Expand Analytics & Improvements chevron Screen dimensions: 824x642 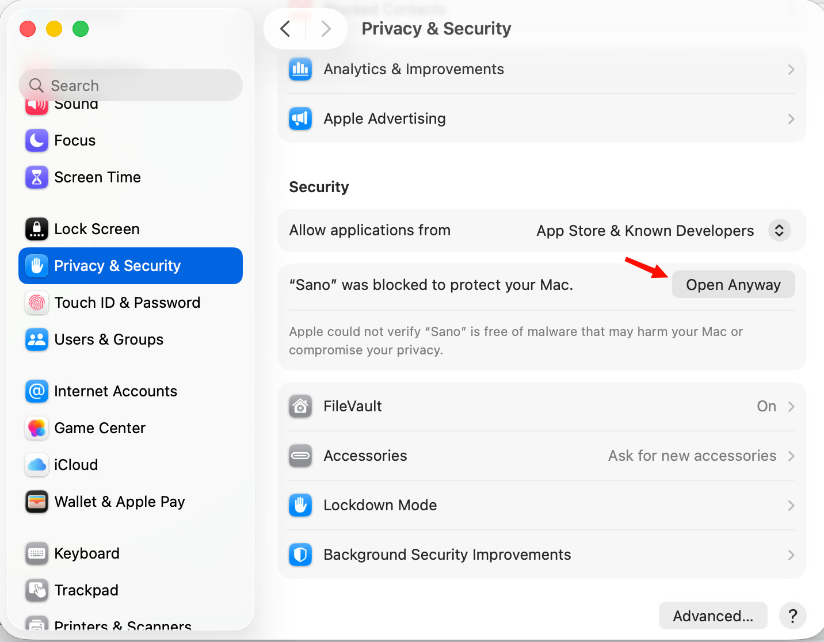click(x=791, y=70)
